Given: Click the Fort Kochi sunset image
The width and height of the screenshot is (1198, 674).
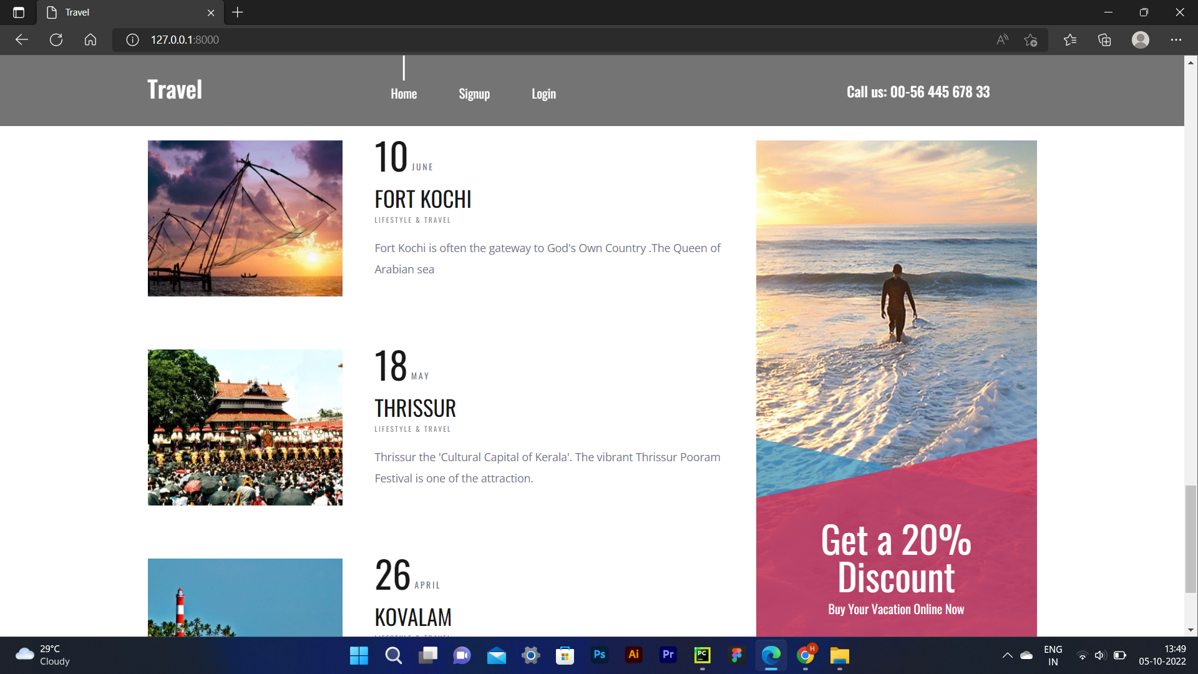Looking at the screenshot, I should tap(245, 218).
